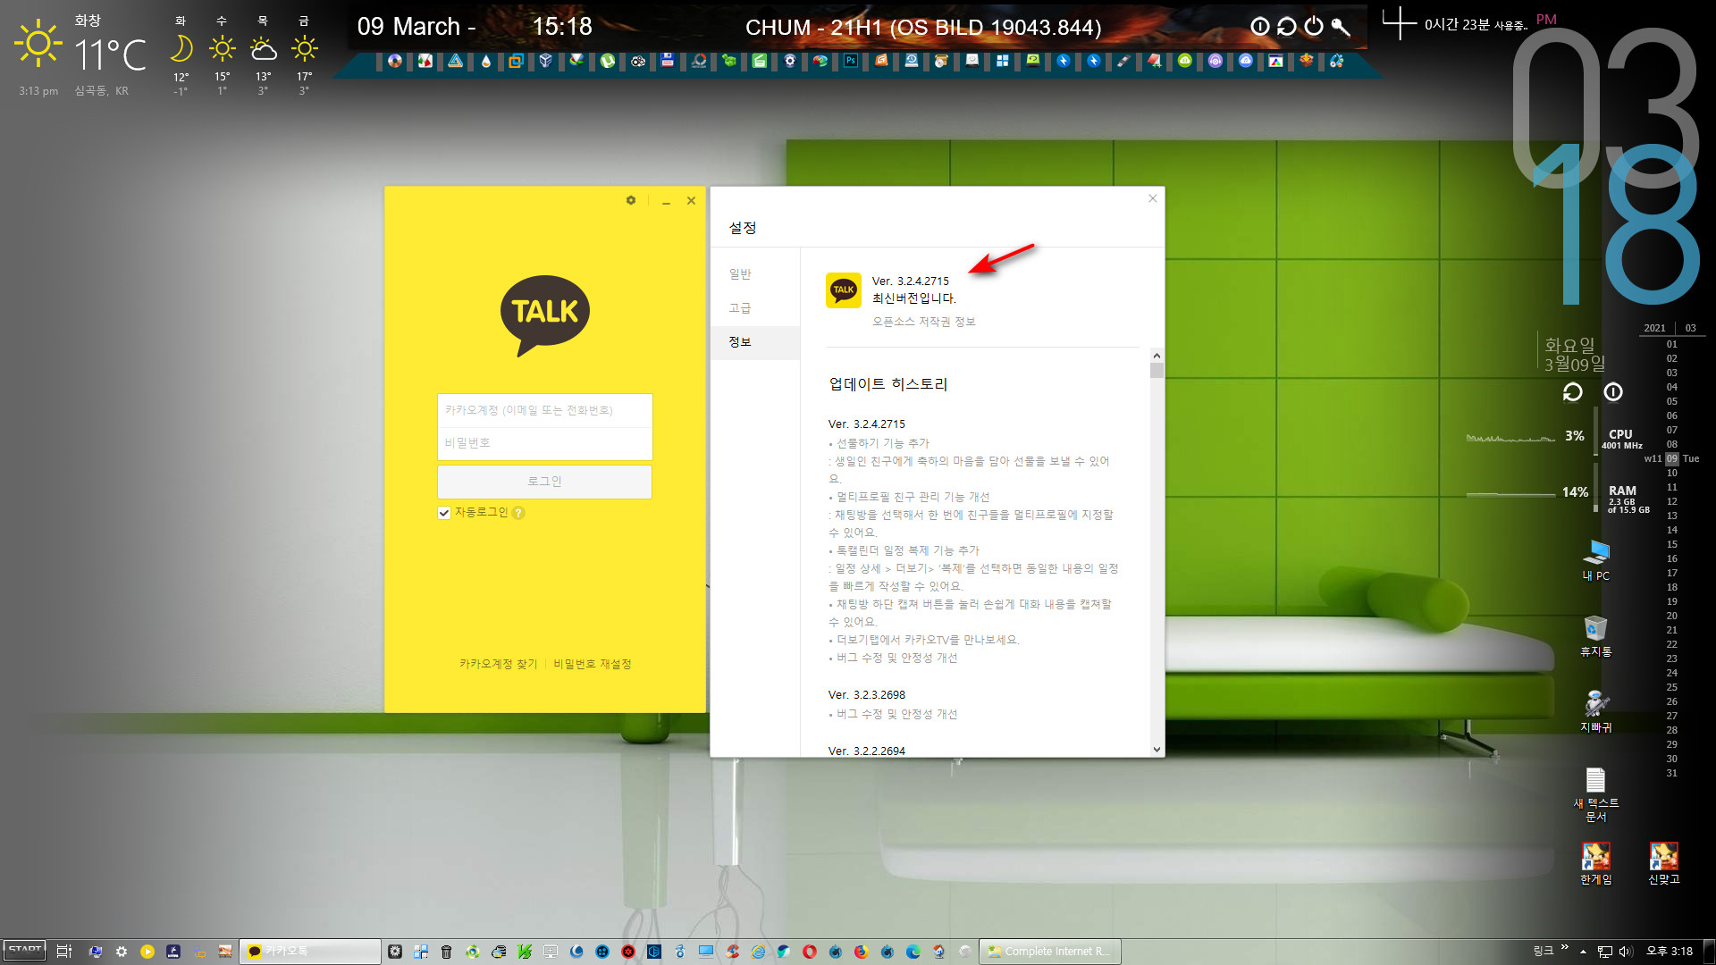Click the password (비밀번호) input field
Image resolution: width=1716 pixels, height=965 pixels.
tap(544, 443)
